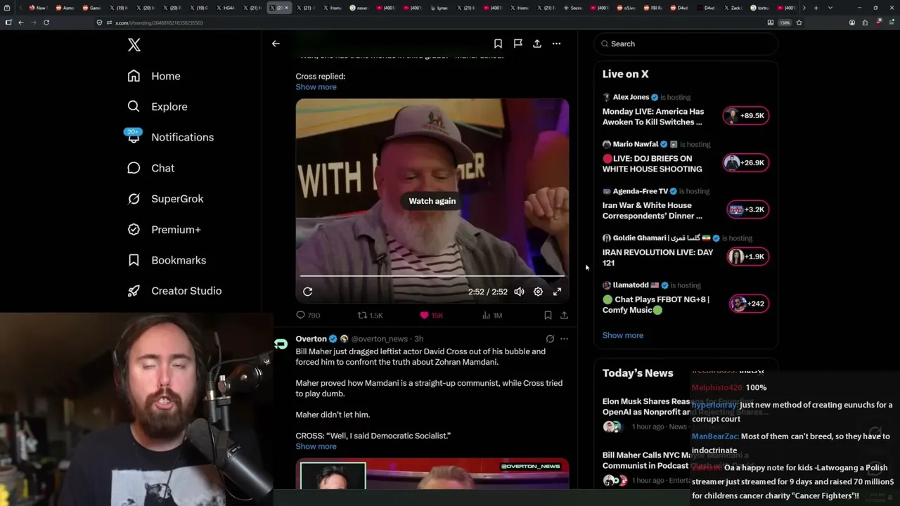The height and width of the screenshot is (506, 900).
Task: Join the +3.2K listeners button
Action: (x=748, y=209)
